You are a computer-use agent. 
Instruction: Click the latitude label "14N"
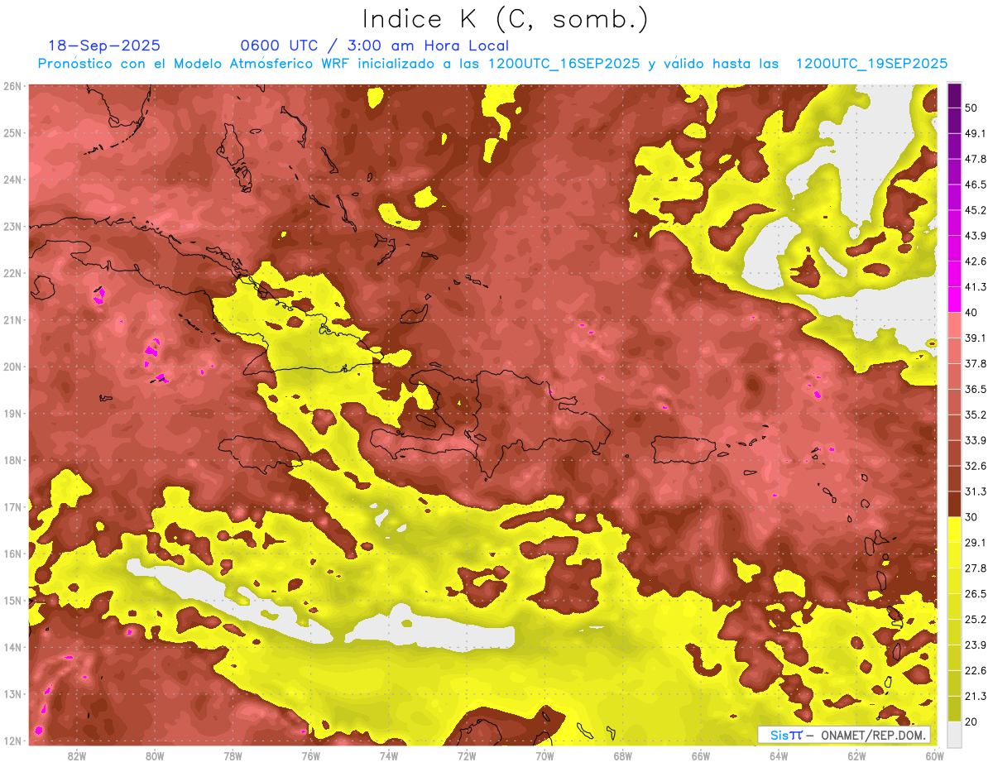click(x=12, y=647)
